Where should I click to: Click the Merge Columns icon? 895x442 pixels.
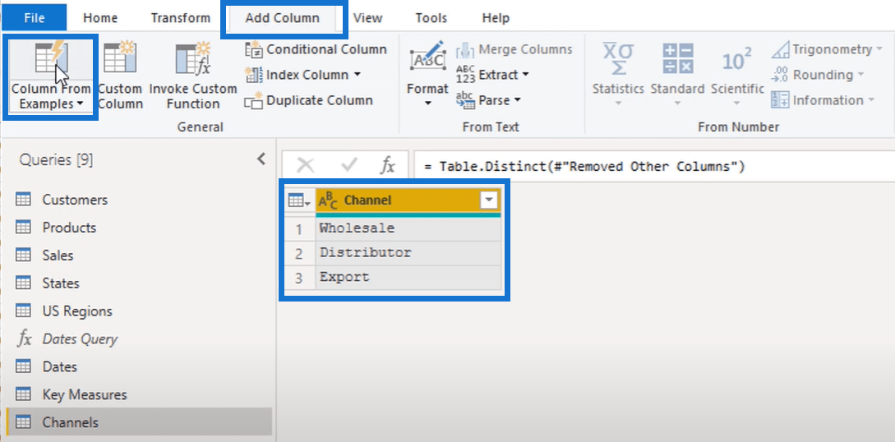point(465,50)
